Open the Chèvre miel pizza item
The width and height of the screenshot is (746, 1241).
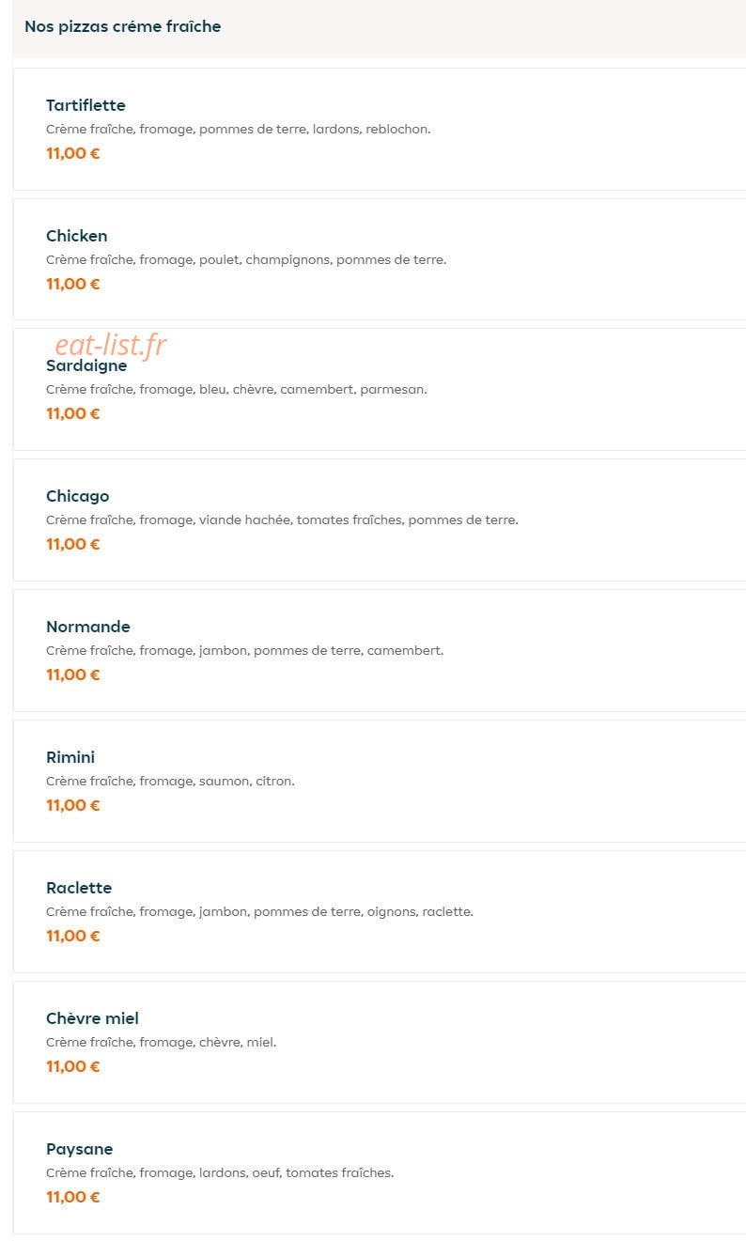(380, 1043)
